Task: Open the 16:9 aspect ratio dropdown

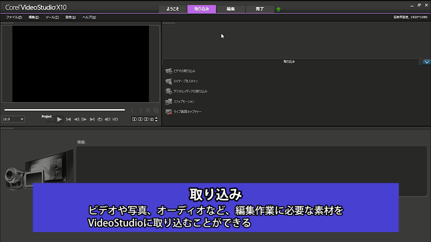Action: 13,119
